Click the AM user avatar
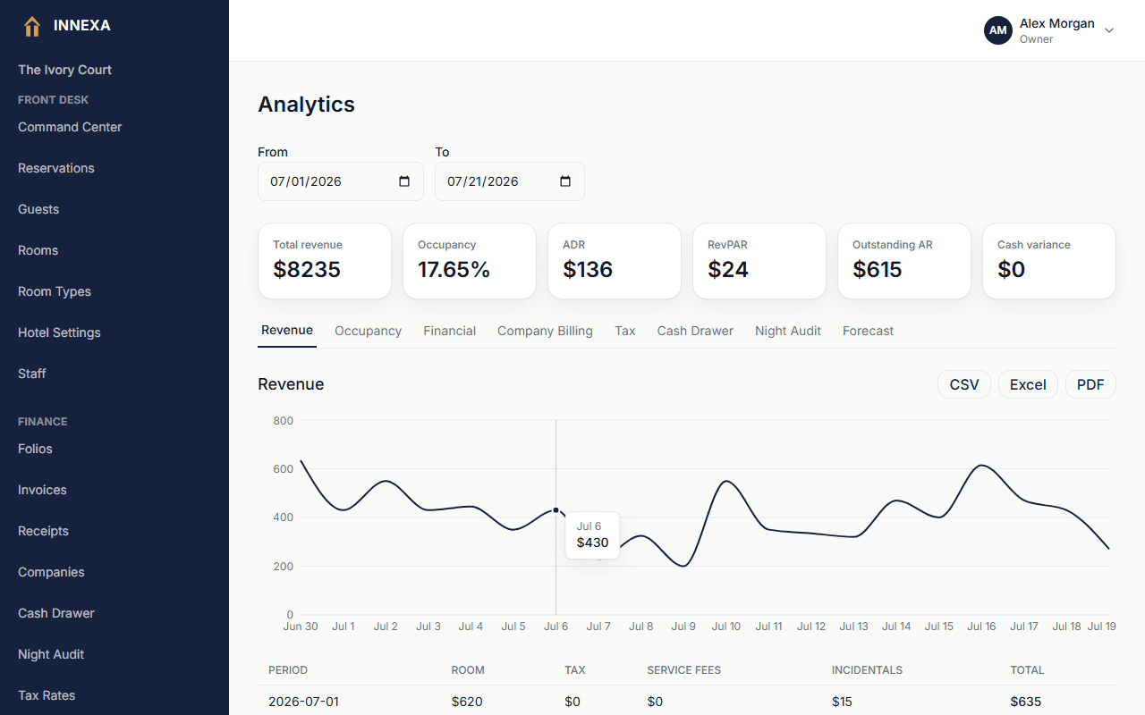This screenshot has height=715, width=1145. click(x=998, y=30)
